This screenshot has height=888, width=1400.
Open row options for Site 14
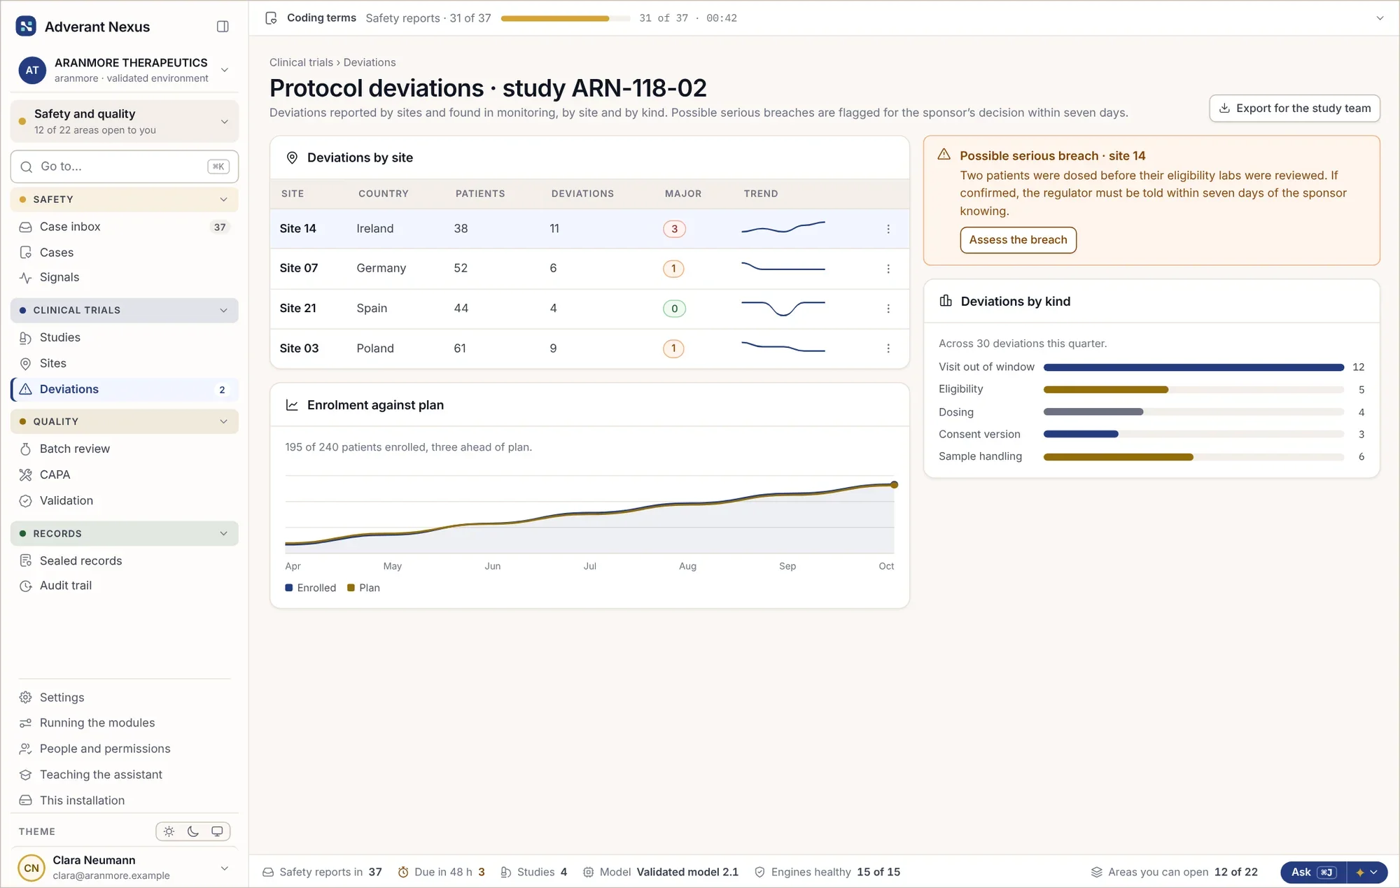(x=888, y=229)
